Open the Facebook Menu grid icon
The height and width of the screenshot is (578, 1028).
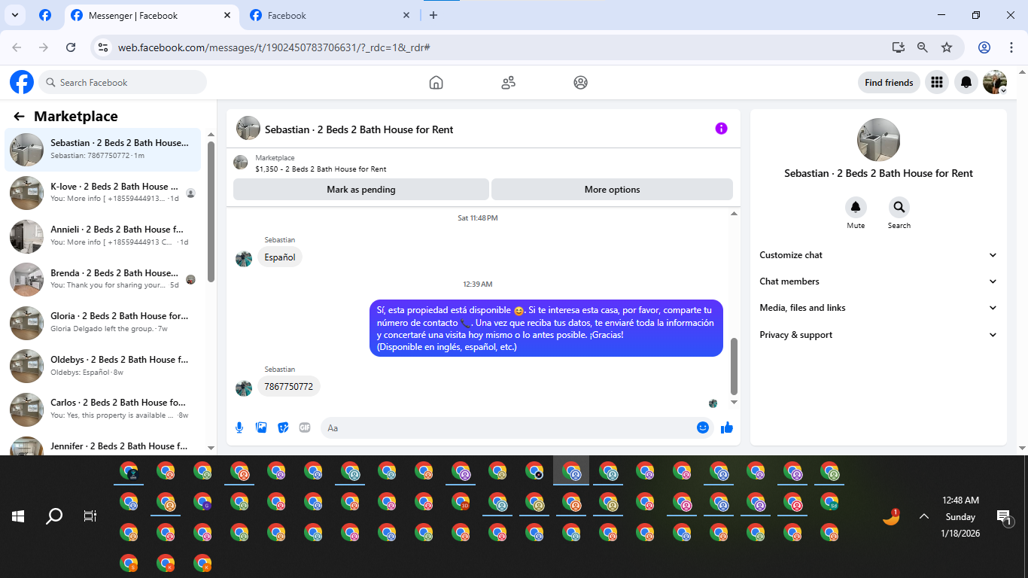click(937, 82)
